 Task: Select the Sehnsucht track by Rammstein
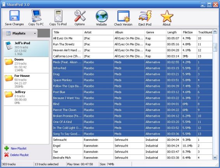tap(132, 140)
